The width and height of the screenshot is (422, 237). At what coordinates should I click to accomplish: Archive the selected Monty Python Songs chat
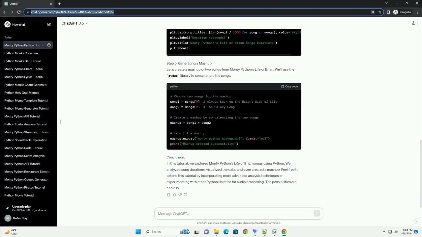tap(49, 45)
